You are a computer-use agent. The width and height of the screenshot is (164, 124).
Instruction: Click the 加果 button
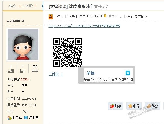click(x=115, y=106)
